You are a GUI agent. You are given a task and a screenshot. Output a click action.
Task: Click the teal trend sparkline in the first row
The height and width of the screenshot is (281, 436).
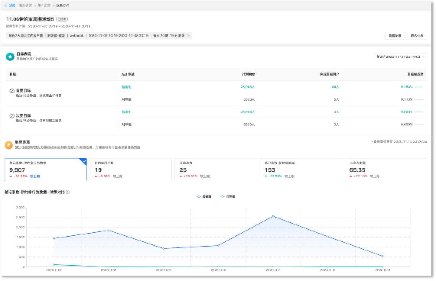coord(419,87)
